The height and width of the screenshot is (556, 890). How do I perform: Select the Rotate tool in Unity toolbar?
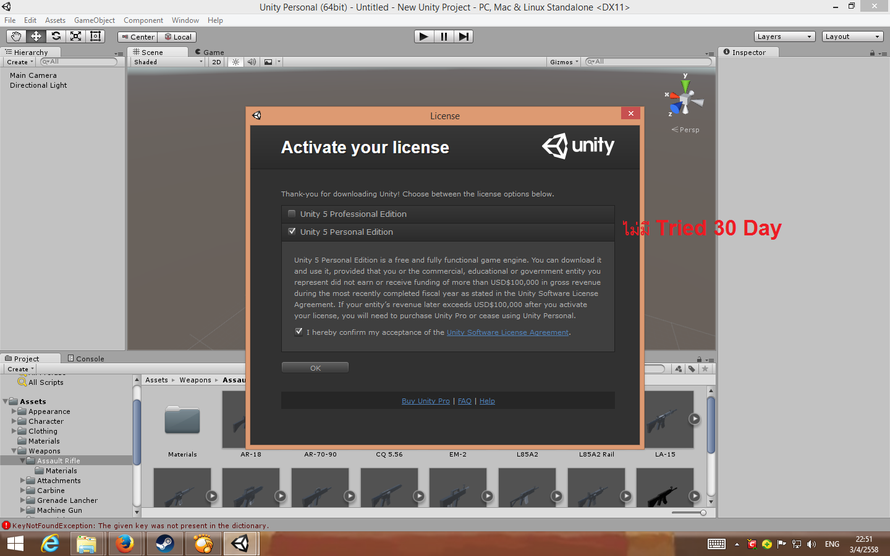coord(56,36)
